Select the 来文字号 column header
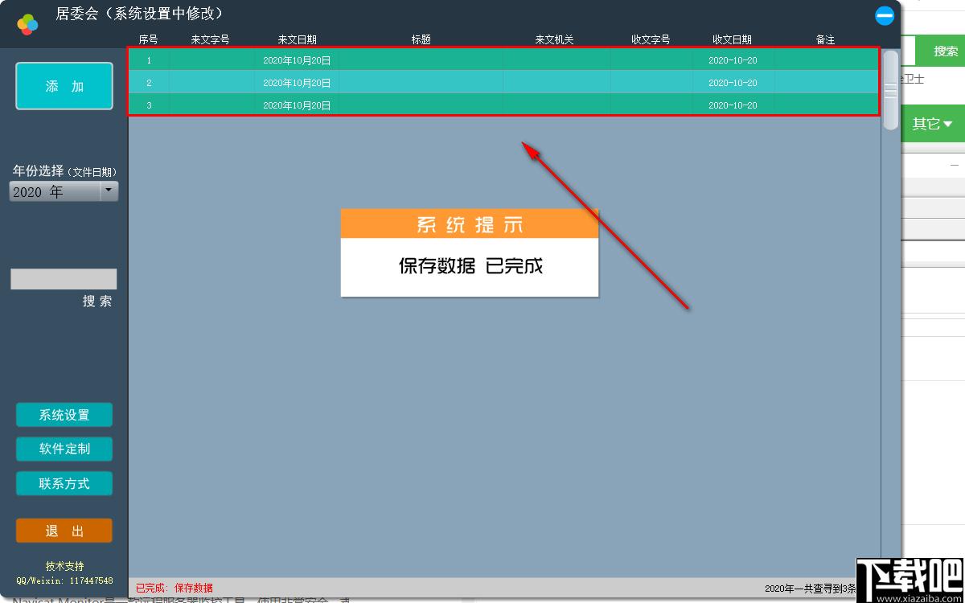Viewport: 965px width, 603px height. pyautogui.click(x=210, y=39)
